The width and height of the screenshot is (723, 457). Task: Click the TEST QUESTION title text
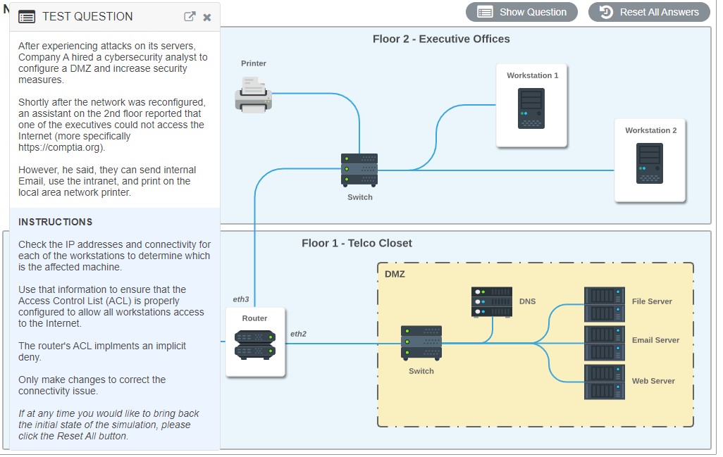(87, 17)
